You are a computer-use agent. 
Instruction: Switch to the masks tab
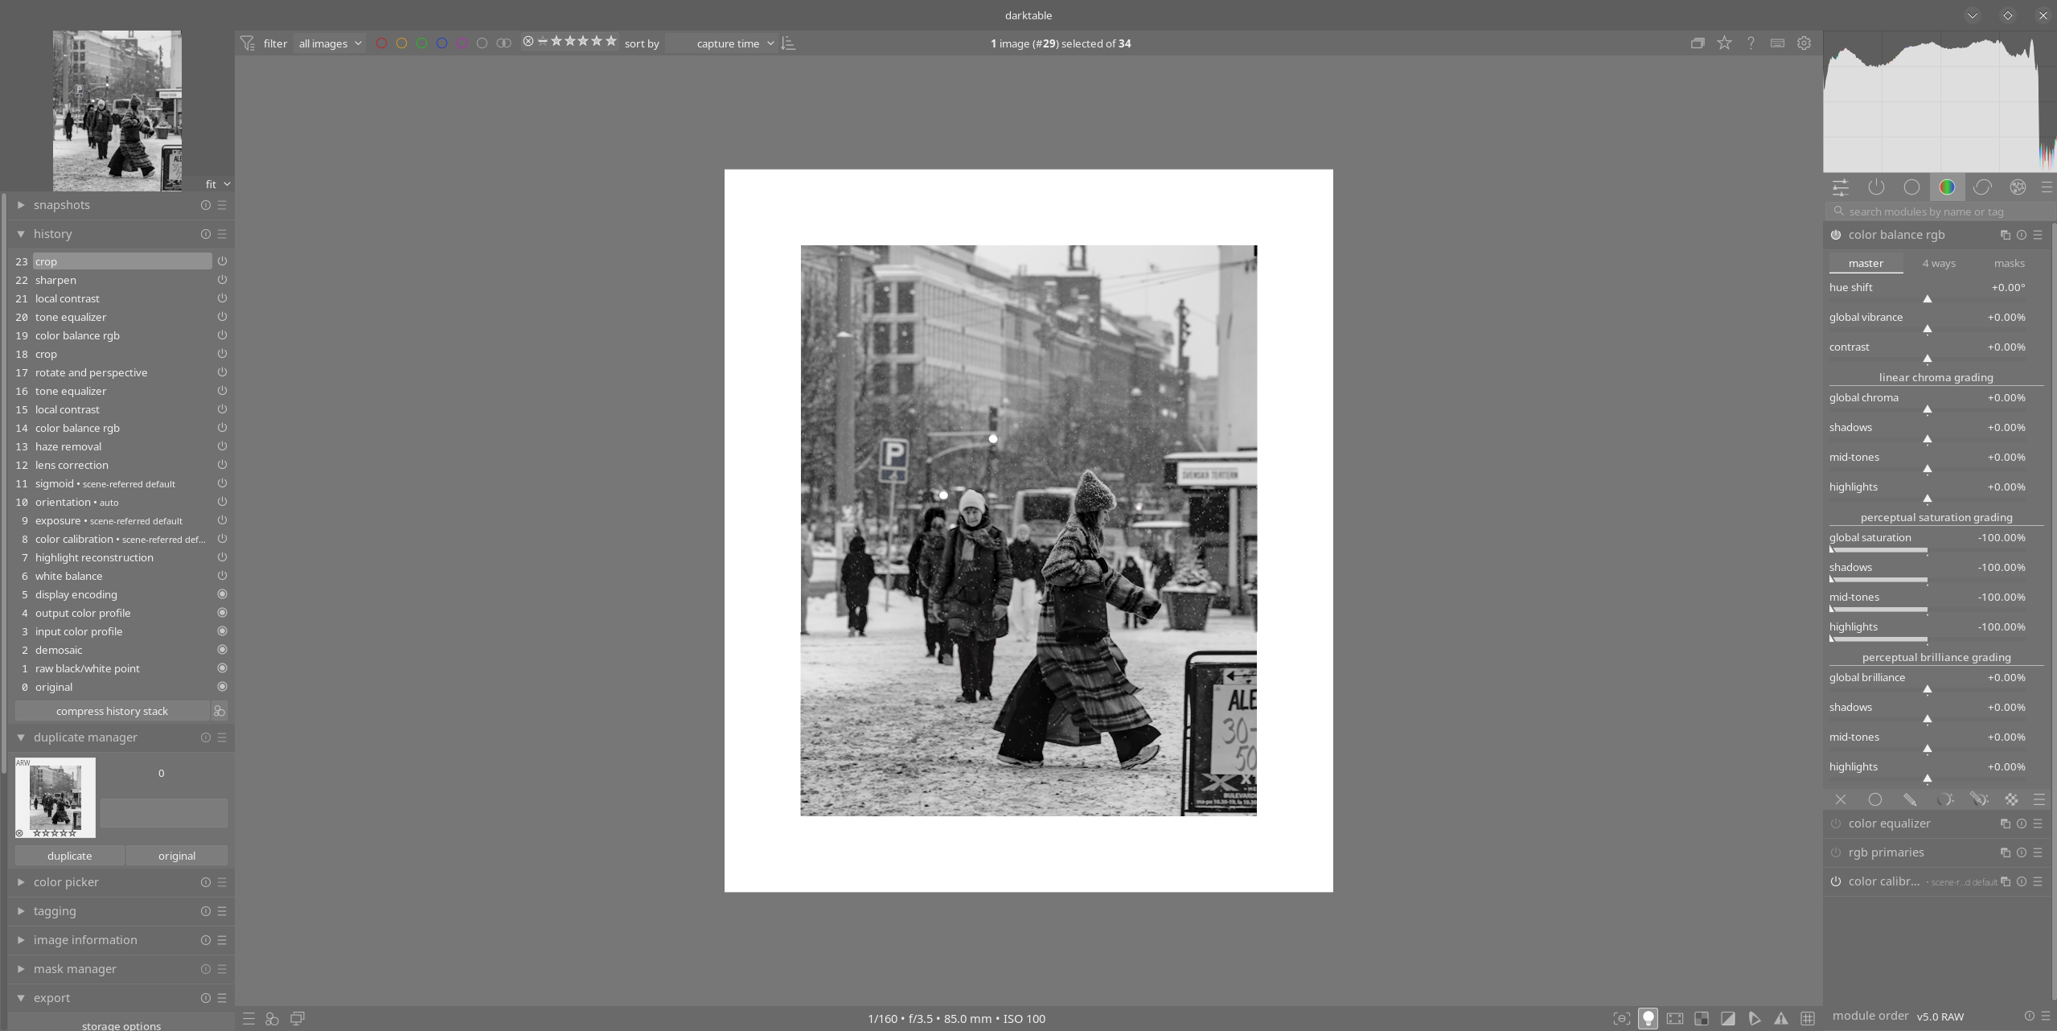tap(2009, 263)
